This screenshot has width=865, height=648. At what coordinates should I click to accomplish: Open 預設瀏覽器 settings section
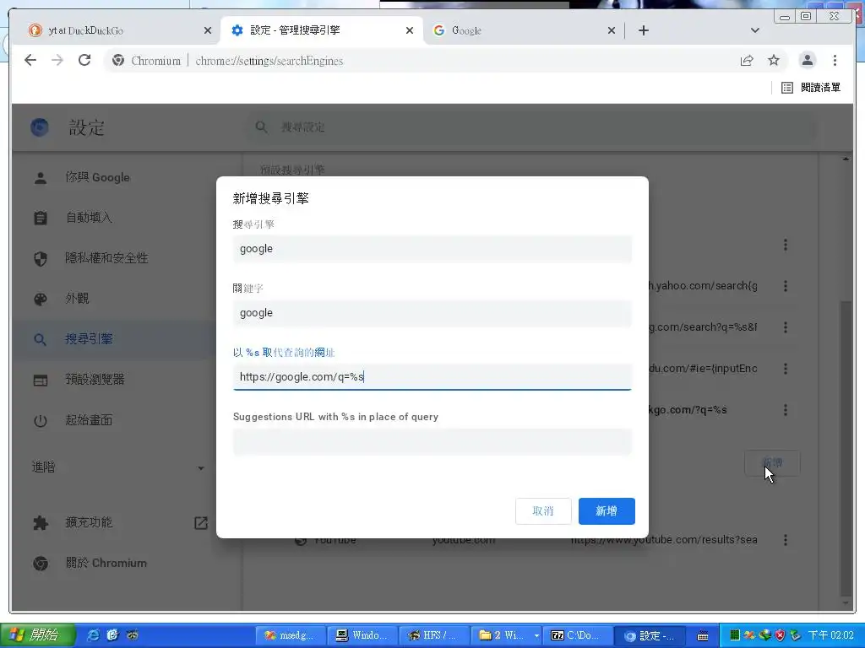[114, 379]
